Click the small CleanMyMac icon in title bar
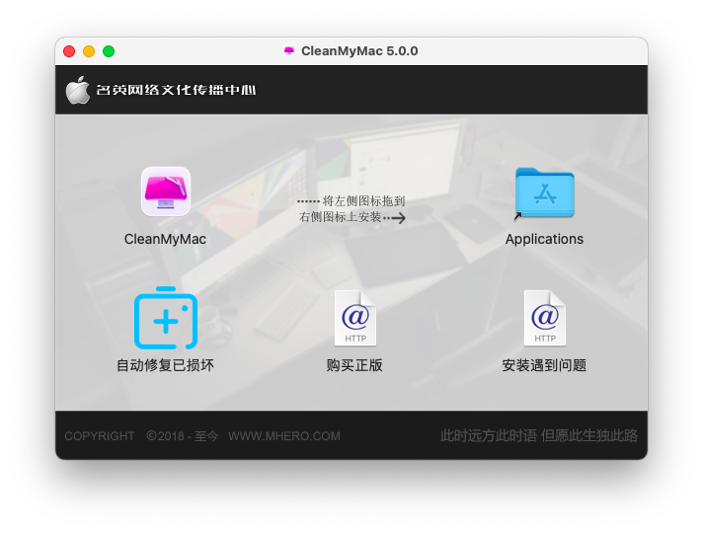Screen dimensions: 703x533 (289, 51)
